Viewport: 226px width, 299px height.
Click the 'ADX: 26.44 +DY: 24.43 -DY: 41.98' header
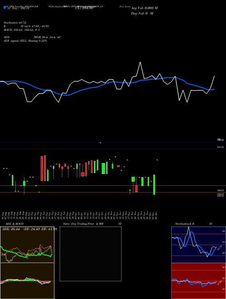[x=29, y=229]
